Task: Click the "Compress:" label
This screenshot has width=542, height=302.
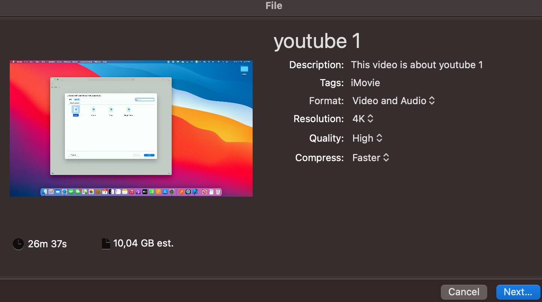Action: click(319, 158)
